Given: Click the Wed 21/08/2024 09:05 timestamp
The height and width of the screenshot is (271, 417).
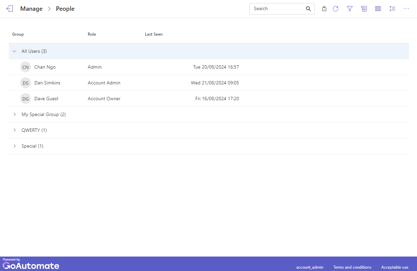Looking at the screenshot, I should [215, 83].
